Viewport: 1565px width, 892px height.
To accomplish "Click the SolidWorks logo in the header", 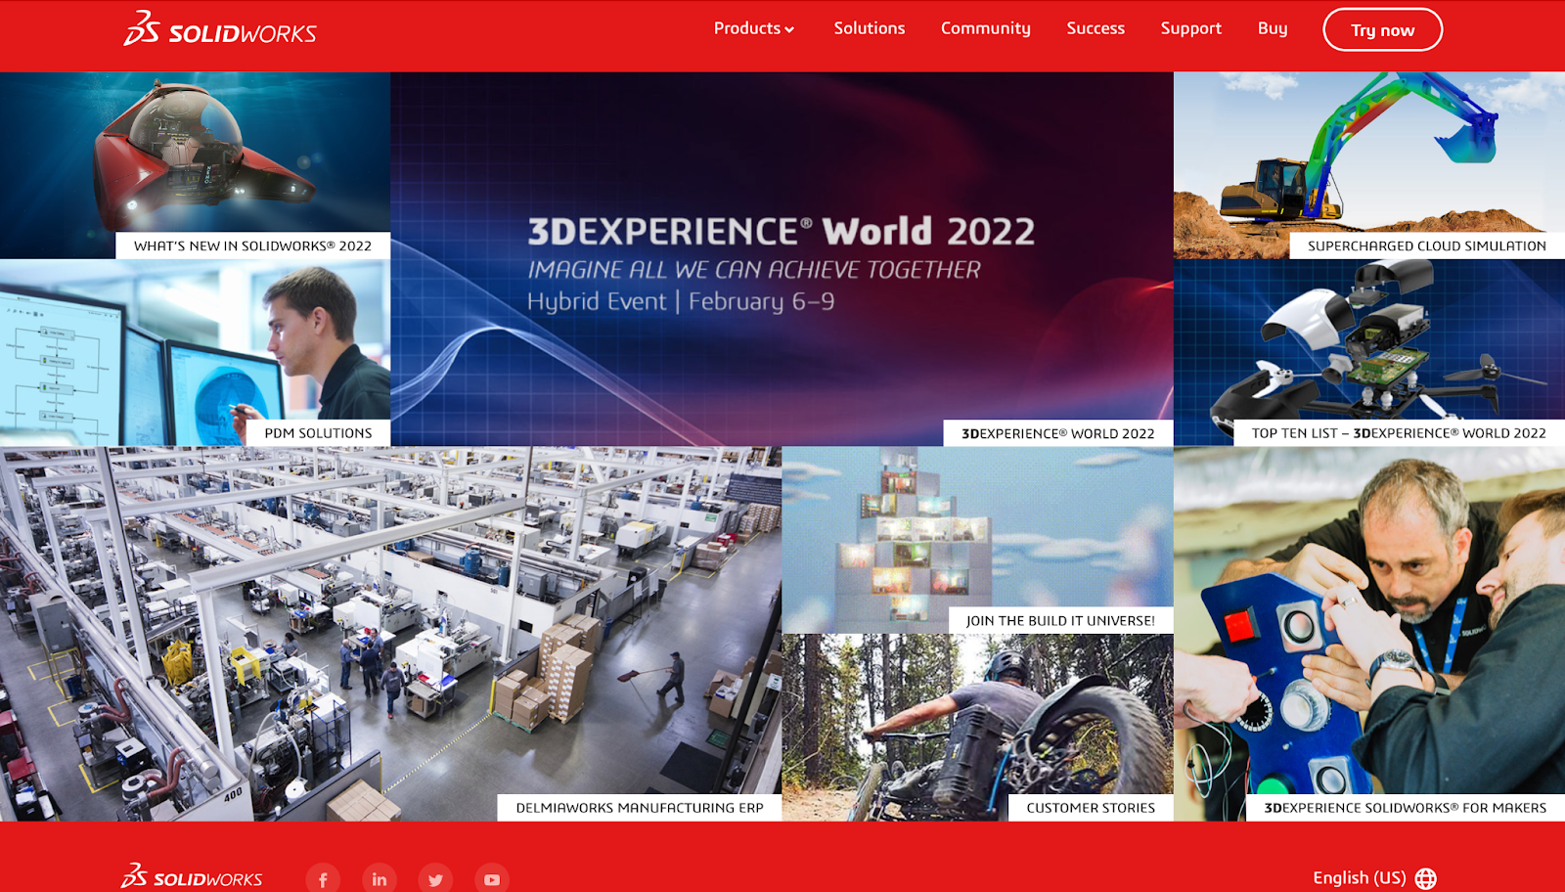I will tap(220, 29).
